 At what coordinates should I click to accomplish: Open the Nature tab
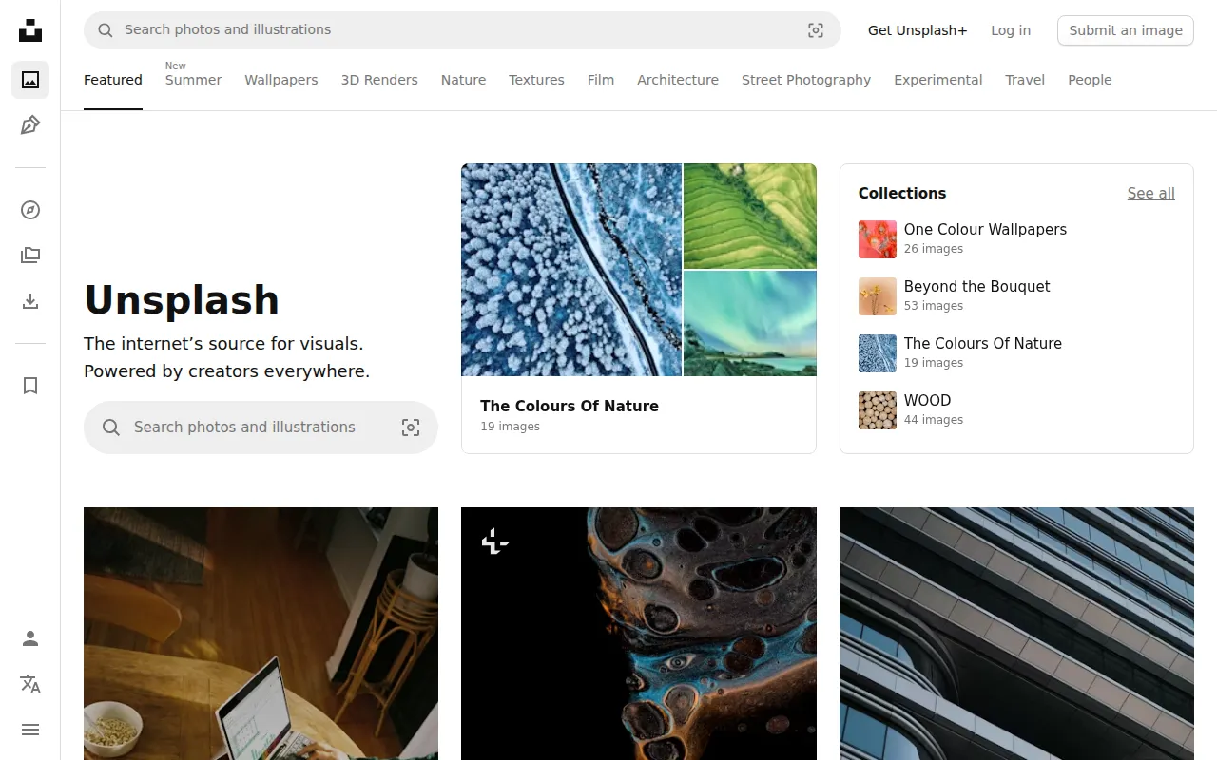tap(463, 80)
